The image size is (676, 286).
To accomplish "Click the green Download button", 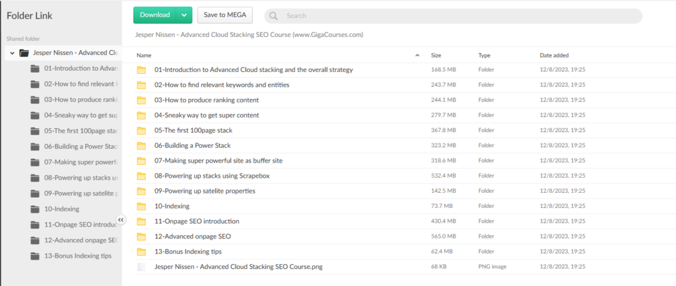I will tap(154, 15).
